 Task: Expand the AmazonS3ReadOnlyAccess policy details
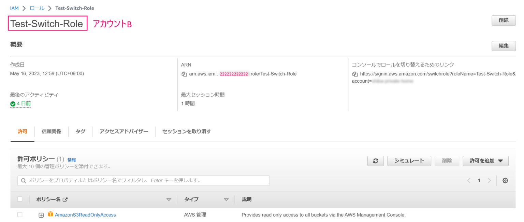point(41,214)
